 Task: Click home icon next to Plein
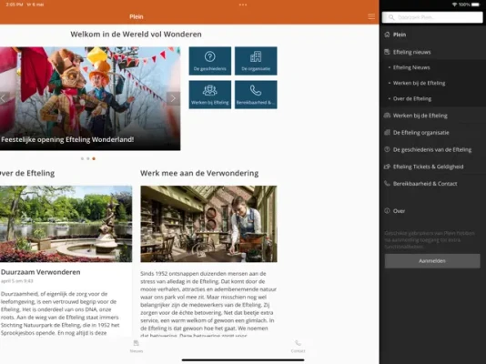(x=387, y=35)
